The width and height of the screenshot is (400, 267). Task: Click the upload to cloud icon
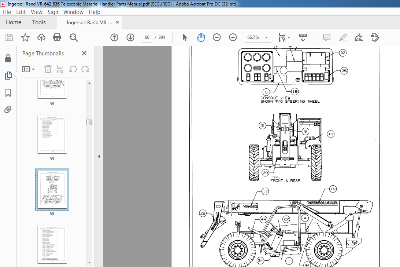point(41,37)
